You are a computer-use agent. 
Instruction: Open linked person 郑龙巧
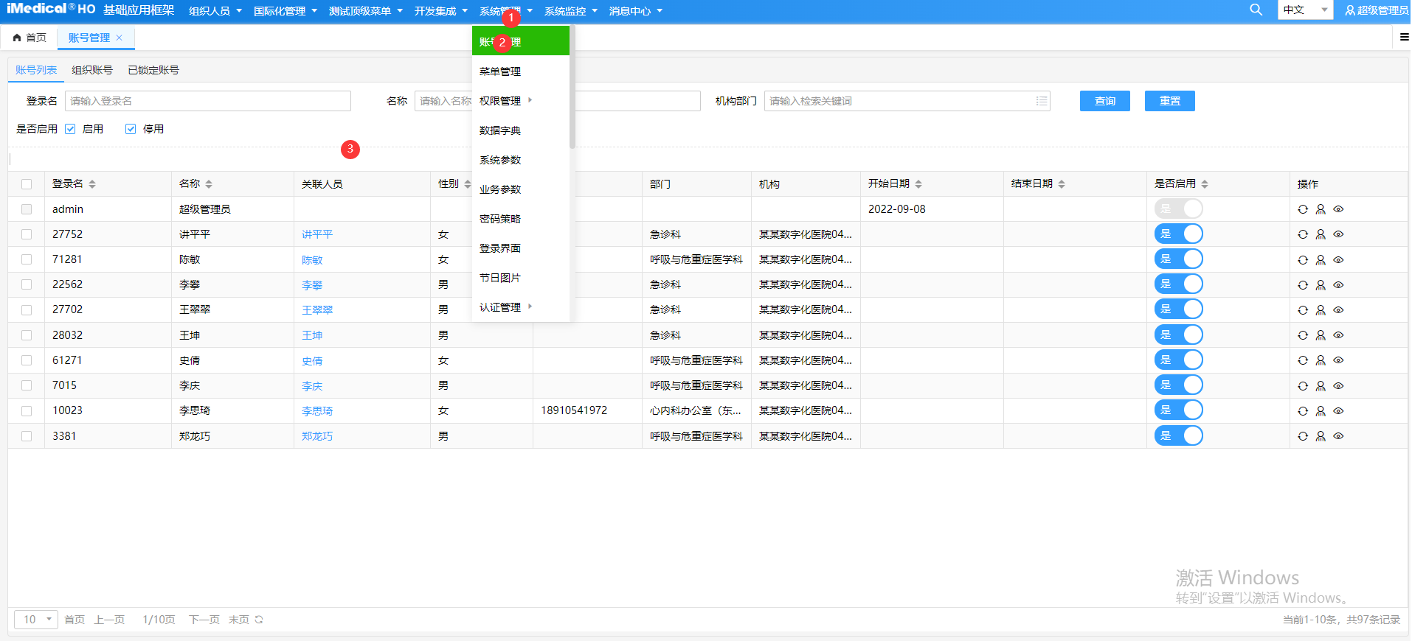point(317,436)
